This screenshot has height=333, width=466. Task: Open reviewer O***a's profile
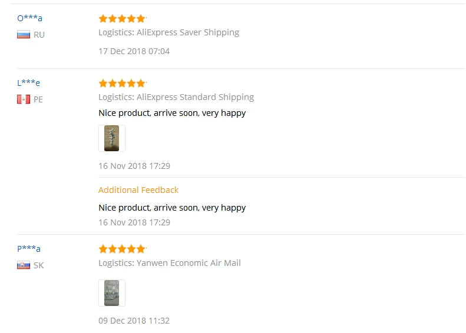tap(29, 18)
